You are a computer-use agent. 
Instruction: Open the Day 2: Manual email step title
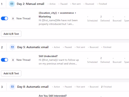pos(30,4)
